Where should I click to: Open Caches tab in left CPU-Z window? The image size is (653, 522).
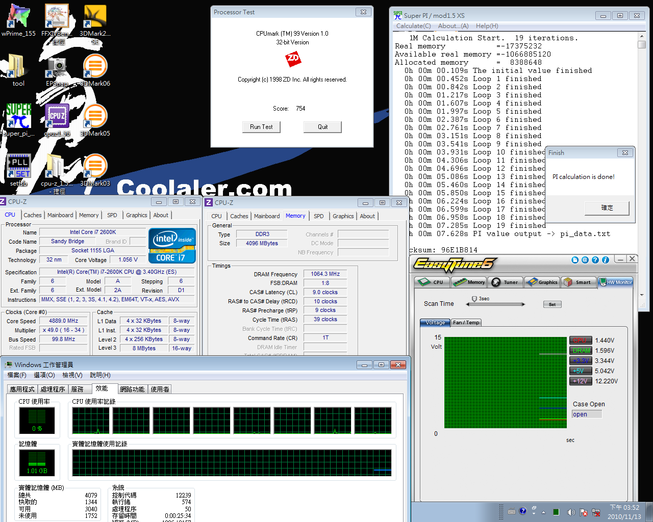click(x=33, y=215)
